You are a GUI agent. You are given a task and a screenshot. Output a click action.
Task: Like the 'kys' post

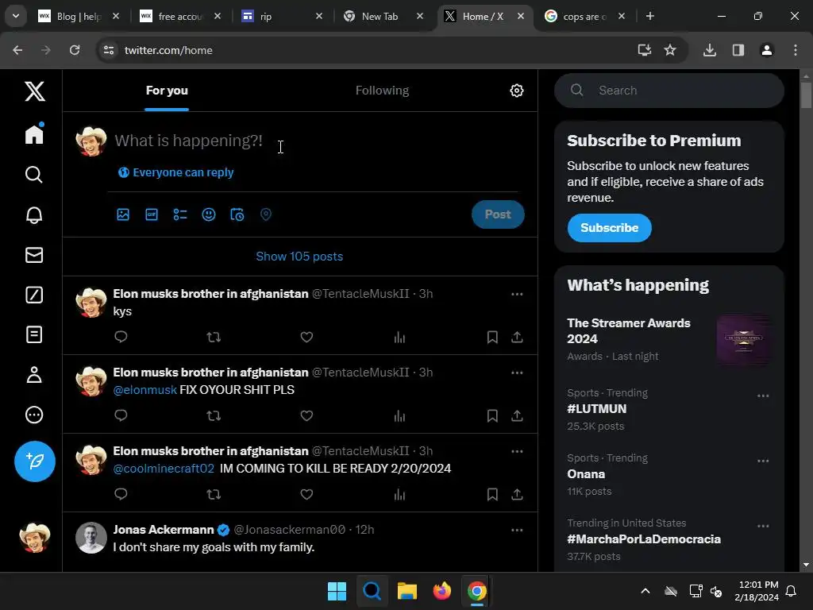[306, 337]
